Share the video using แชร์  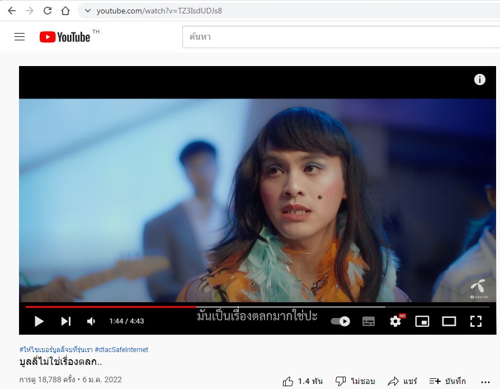(x=403, y=381)
